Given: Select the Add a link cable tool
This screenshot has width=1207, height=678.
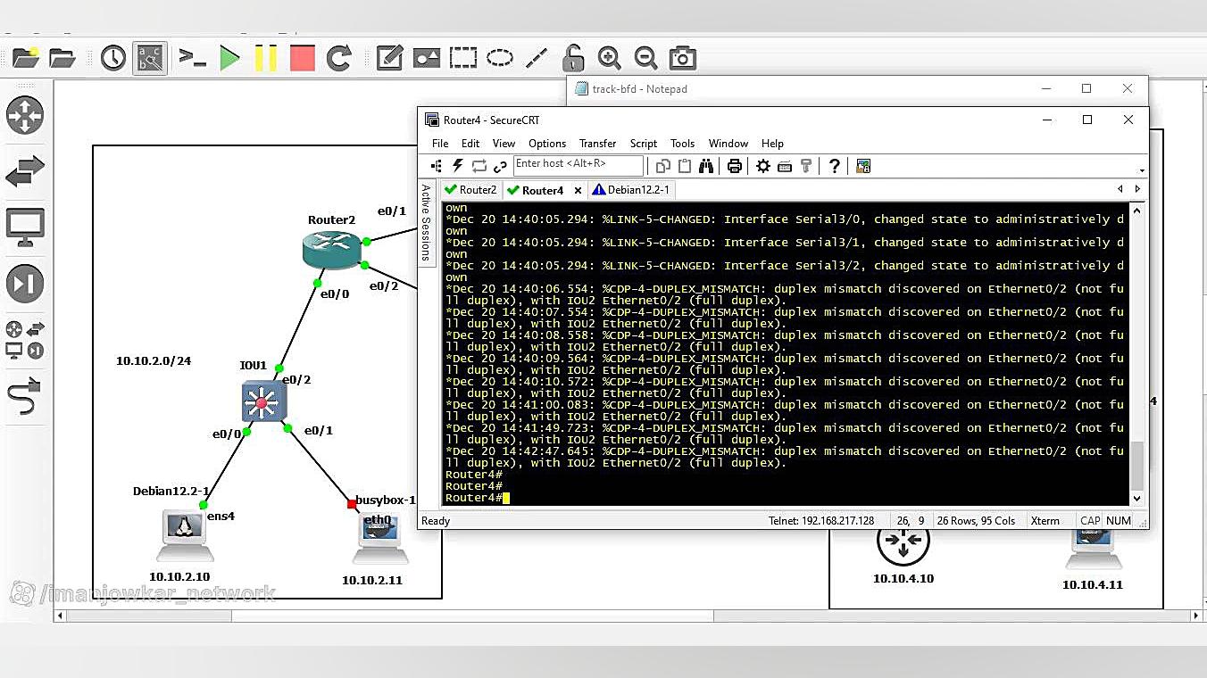Looking at the screenshot, I should coord(24,395).
